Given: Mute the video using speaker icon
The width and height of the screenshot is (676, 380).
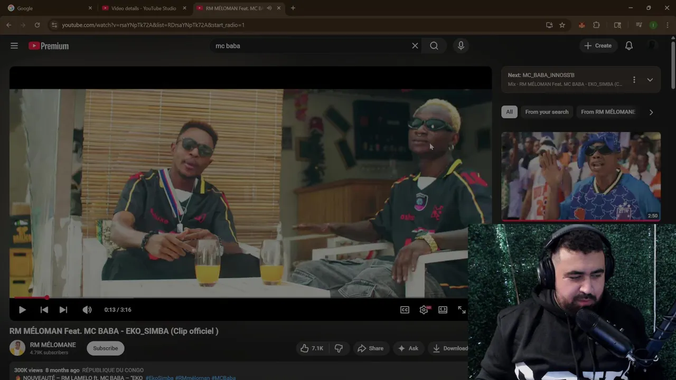Looking at the screenshot, I should [x=87, y=310].
